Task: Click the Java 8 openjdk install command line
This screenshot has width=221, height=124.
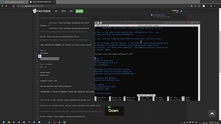Action: [65, 100]
